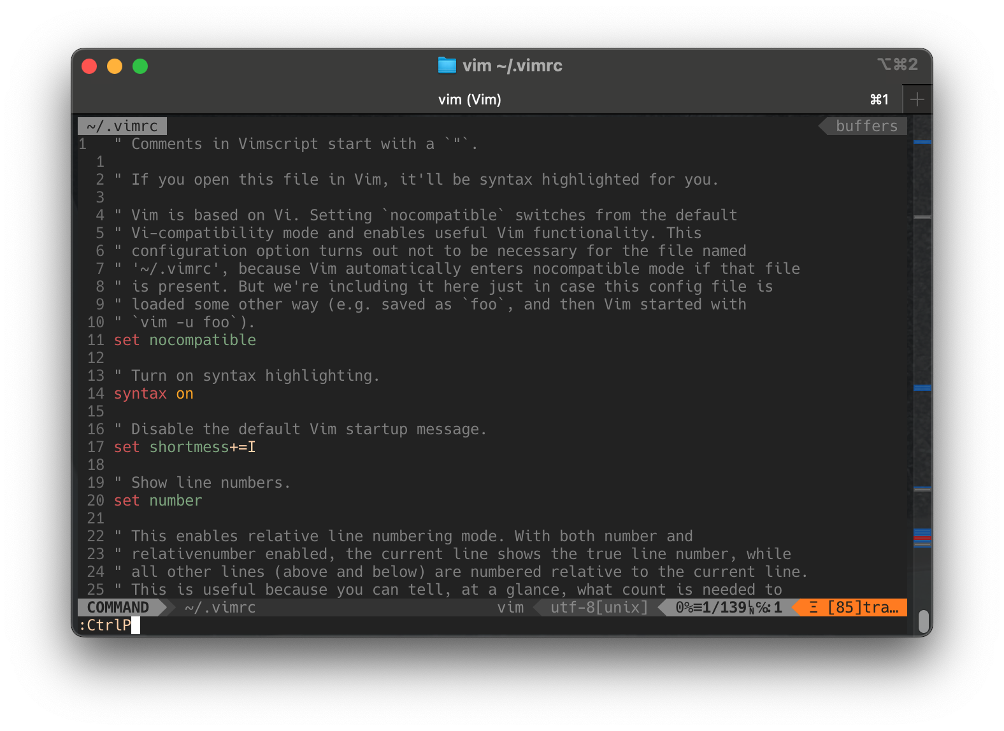
Task: Click the utf-8[unix] encoding segment
Action: pos(599,607)
